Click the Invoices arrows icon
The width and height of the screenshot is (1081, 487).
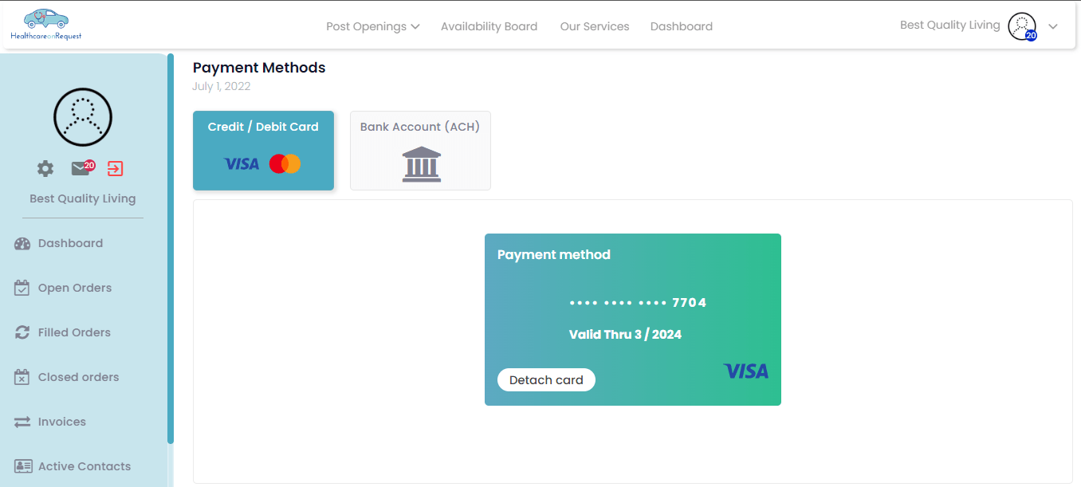(22, 422)
